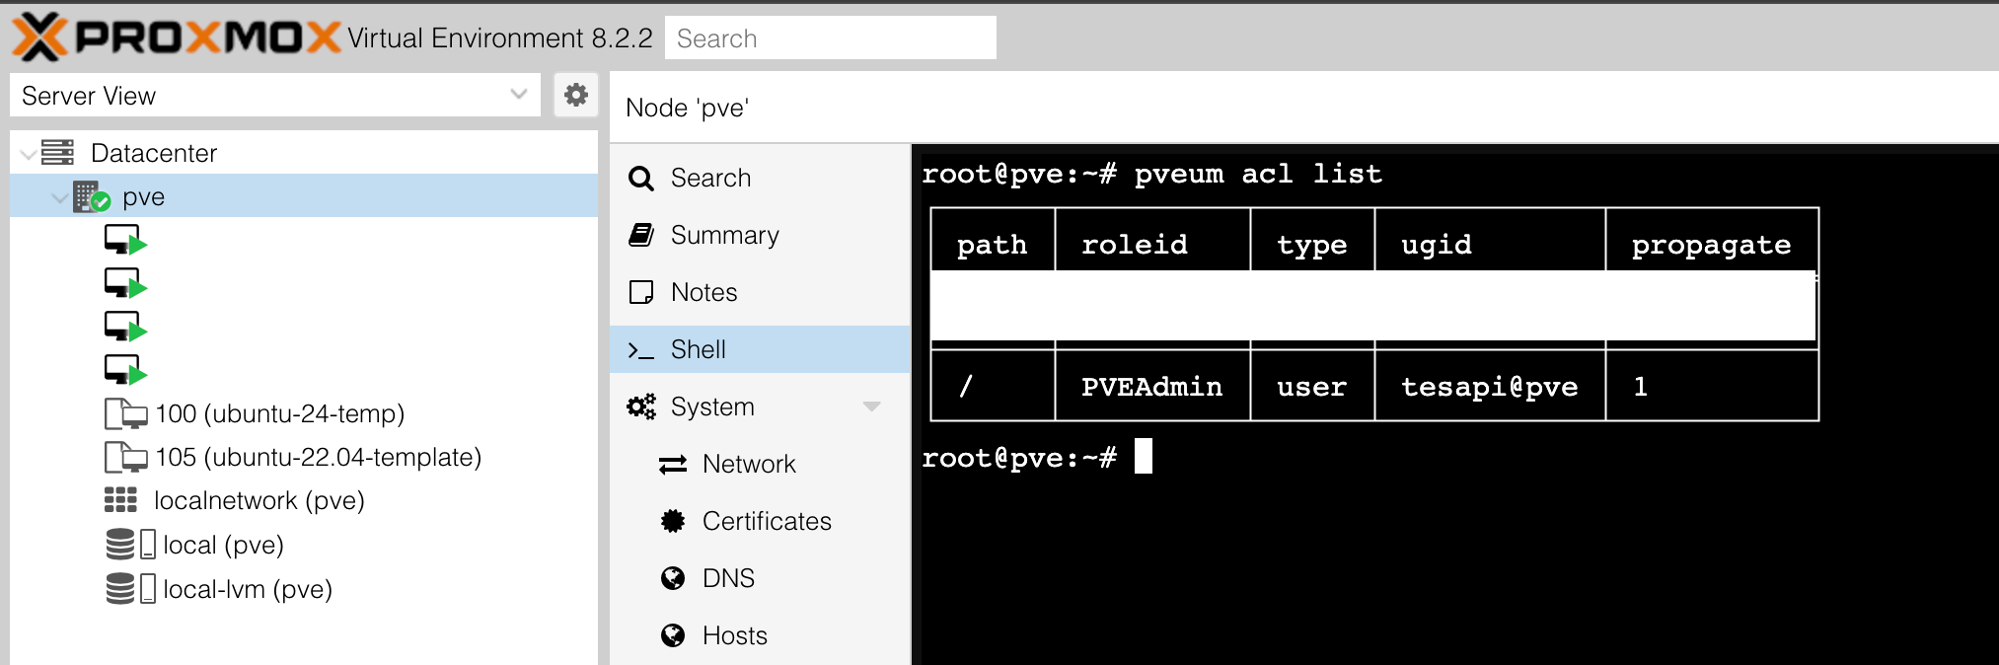
Task: Open the server view settings gear
Action: 575,95
